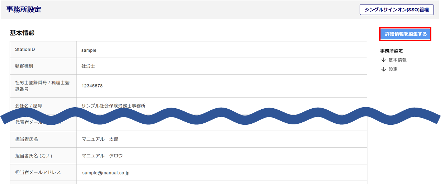Click the registration number 12345678
This screenshot has width=441, height=184.
[92, 86]
